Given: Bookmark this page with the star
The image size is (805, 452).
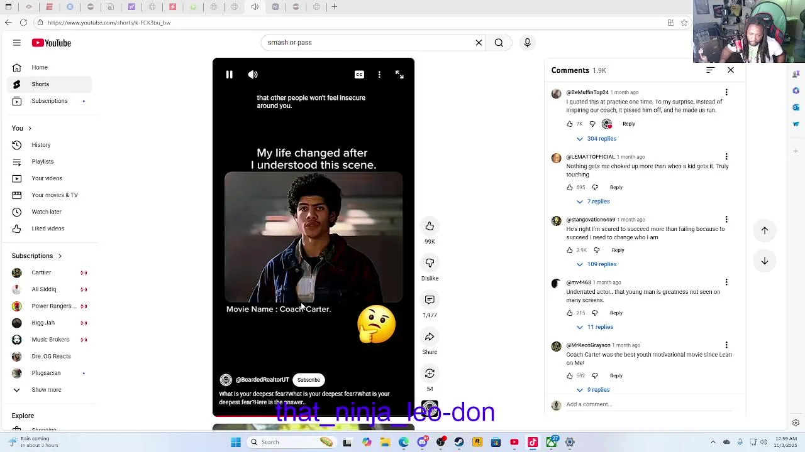Looking at the screenshot, I should (x=684, y=23).
